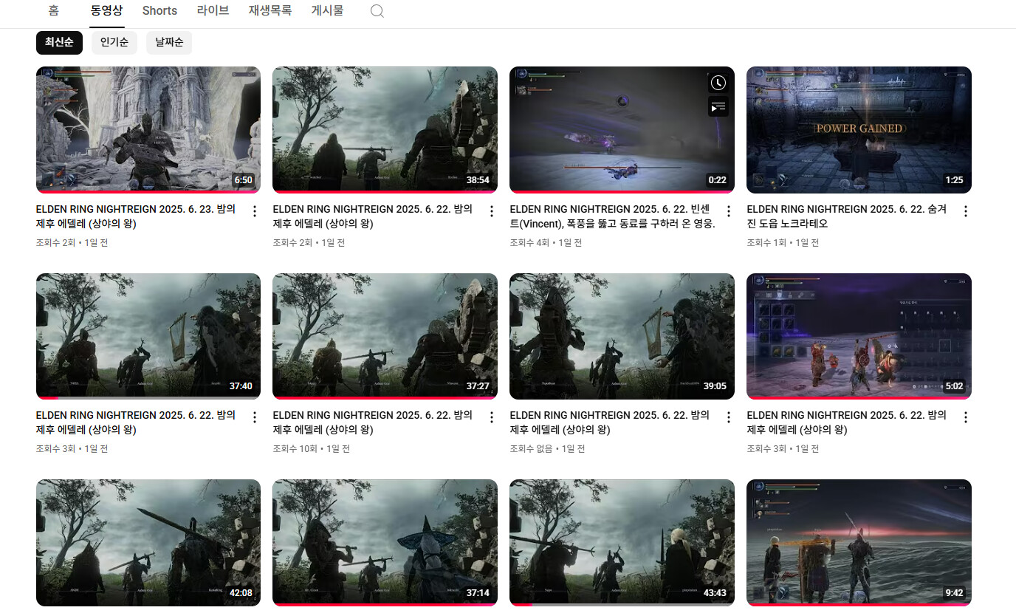
Task: Switch to the Shorts tab
Action: pos(159,11)
